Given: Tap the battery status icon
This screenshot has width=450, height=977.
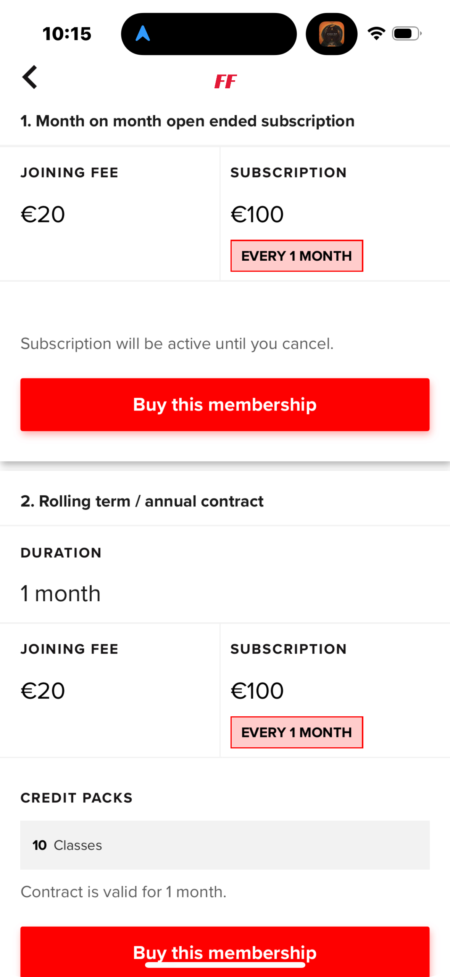Looking at the screenshot, I should coord(406,34).
